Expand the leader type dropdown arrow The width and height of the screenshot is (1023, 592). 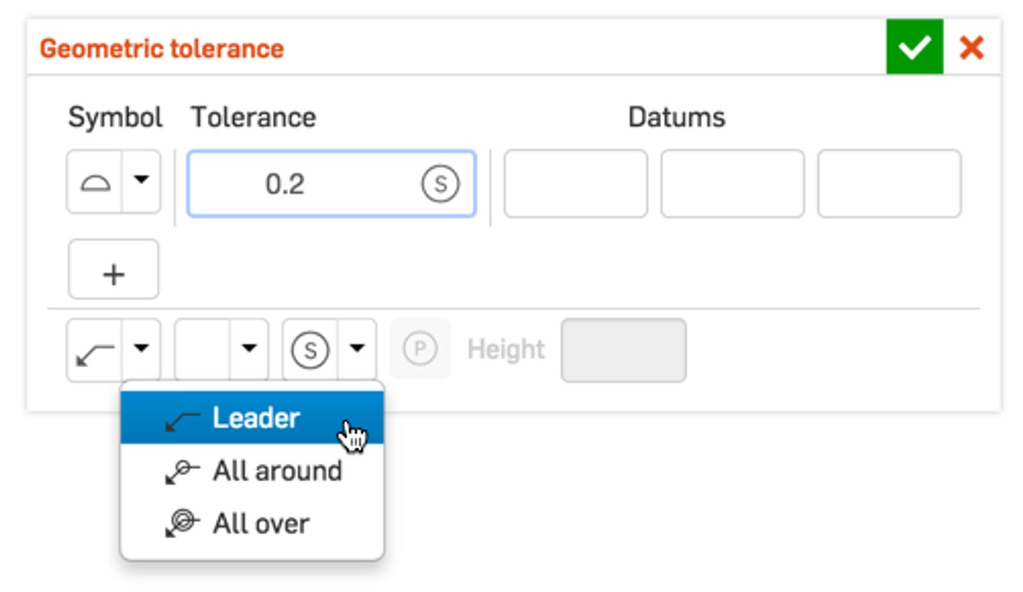click(141, 349)
